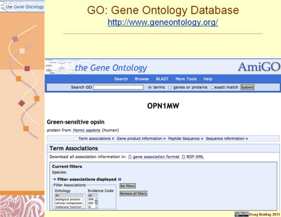This screenshot has width=281, height=217.
Task: Select biological process in Ontology list
Action: (x=69, y=199)
